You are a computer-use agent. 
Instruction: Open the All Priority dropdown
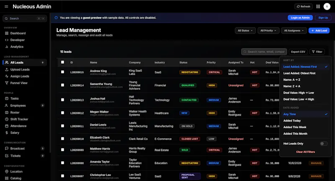click(268, 31)
